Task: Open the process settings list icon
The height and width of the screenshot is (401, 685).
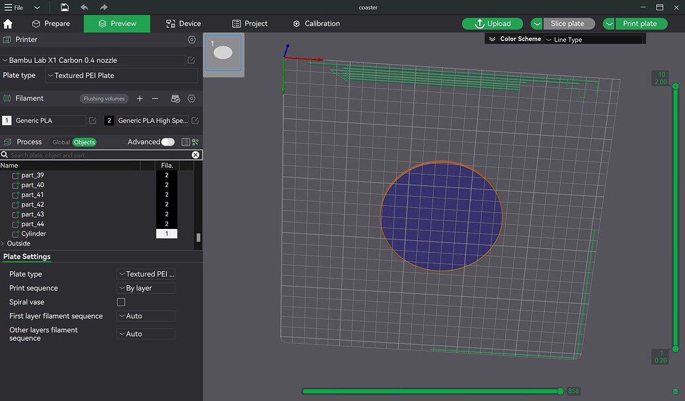Action: pyautogui.click(x=186, y=142)
